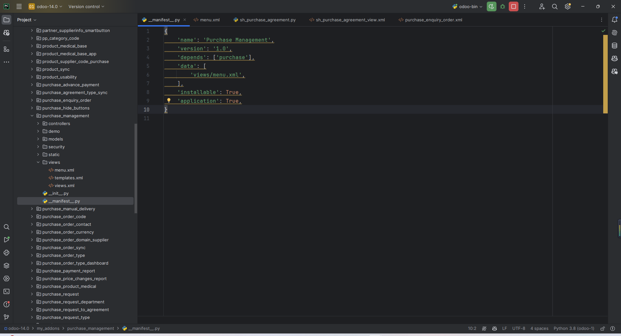Switch to sh_purchase_agreement_view.xml tab
Screen dimensions: 621x336
(x=347, y=20)
